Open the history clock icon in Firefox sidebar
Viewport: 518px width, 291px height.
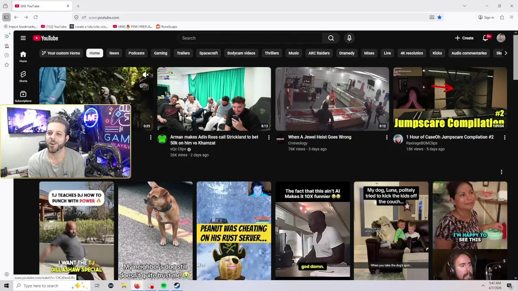(6, 55)
